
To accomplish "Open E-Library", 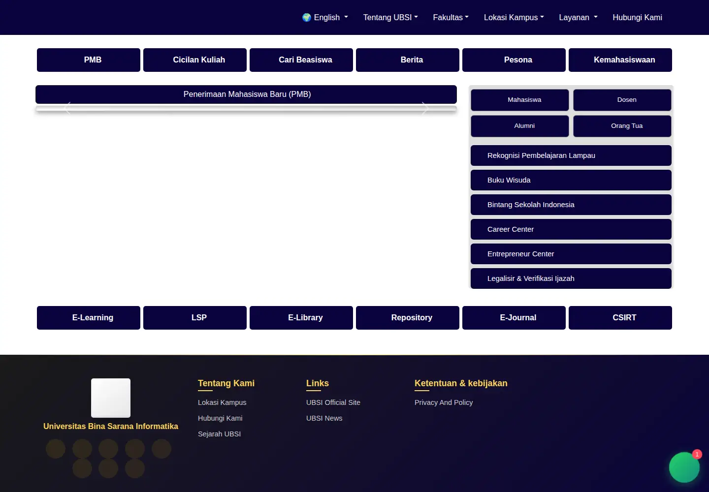I will [301, 318].
